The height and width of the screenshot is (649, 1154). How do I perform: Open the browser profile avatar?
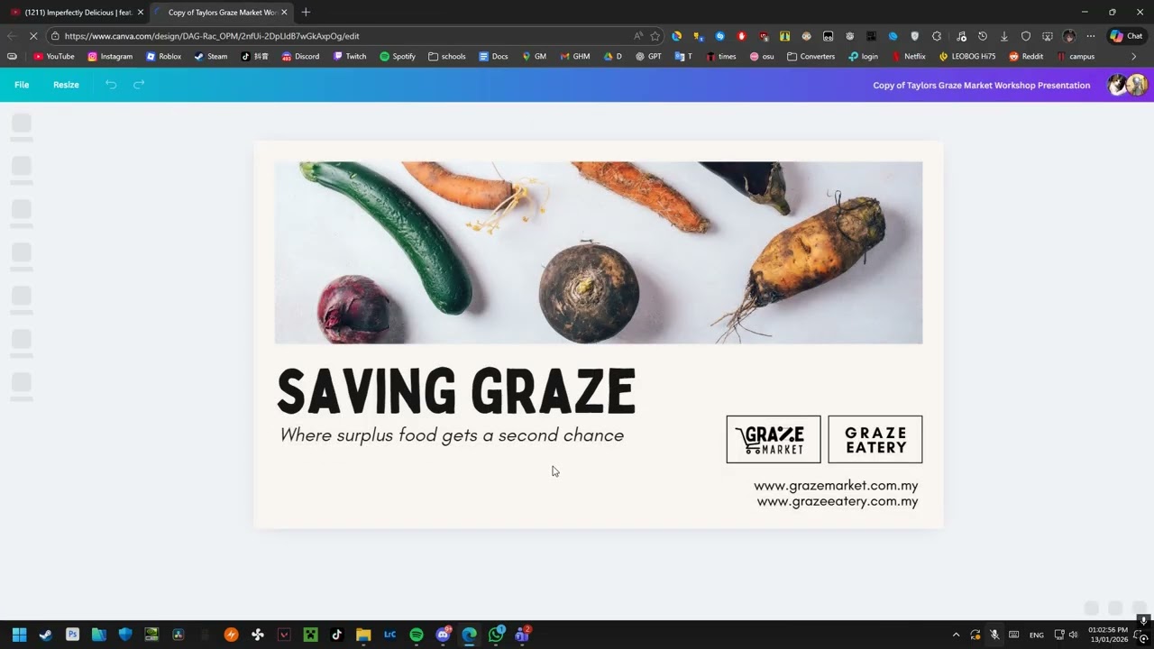[1069, 36]
